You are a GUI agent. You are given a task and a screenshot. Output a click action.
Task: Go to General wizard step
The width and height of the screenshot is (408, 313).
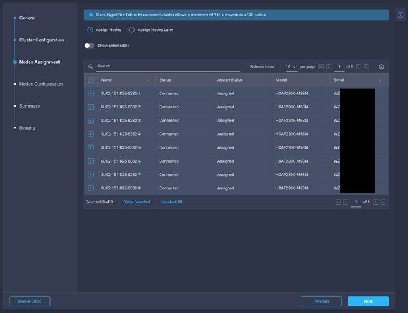click(27, 18)
